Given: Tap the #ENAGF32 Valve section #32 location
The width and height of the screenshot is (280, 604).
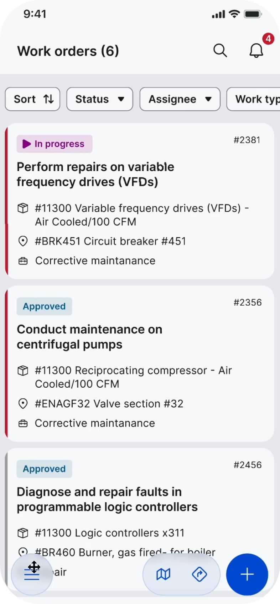Looking at the screenshot, I should (109, 404).
